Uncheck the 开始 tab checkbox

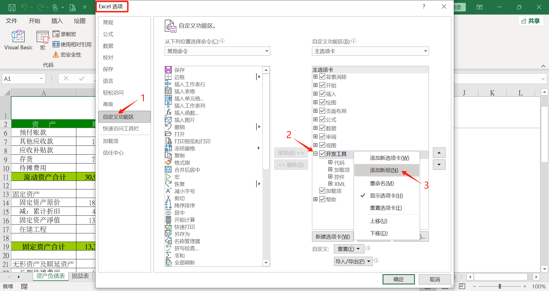coord(322,85)
